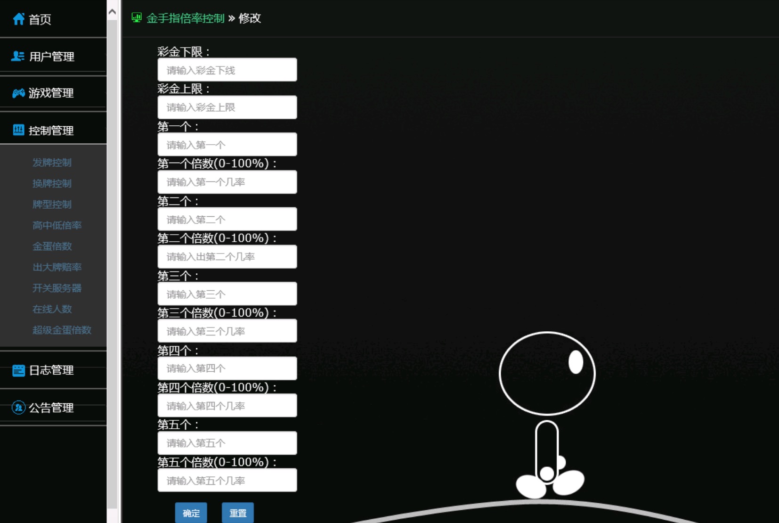Click the gamepad icon beside 游戏管理
The width and height of the screenshot is (779, 523).
coord(18,93)
